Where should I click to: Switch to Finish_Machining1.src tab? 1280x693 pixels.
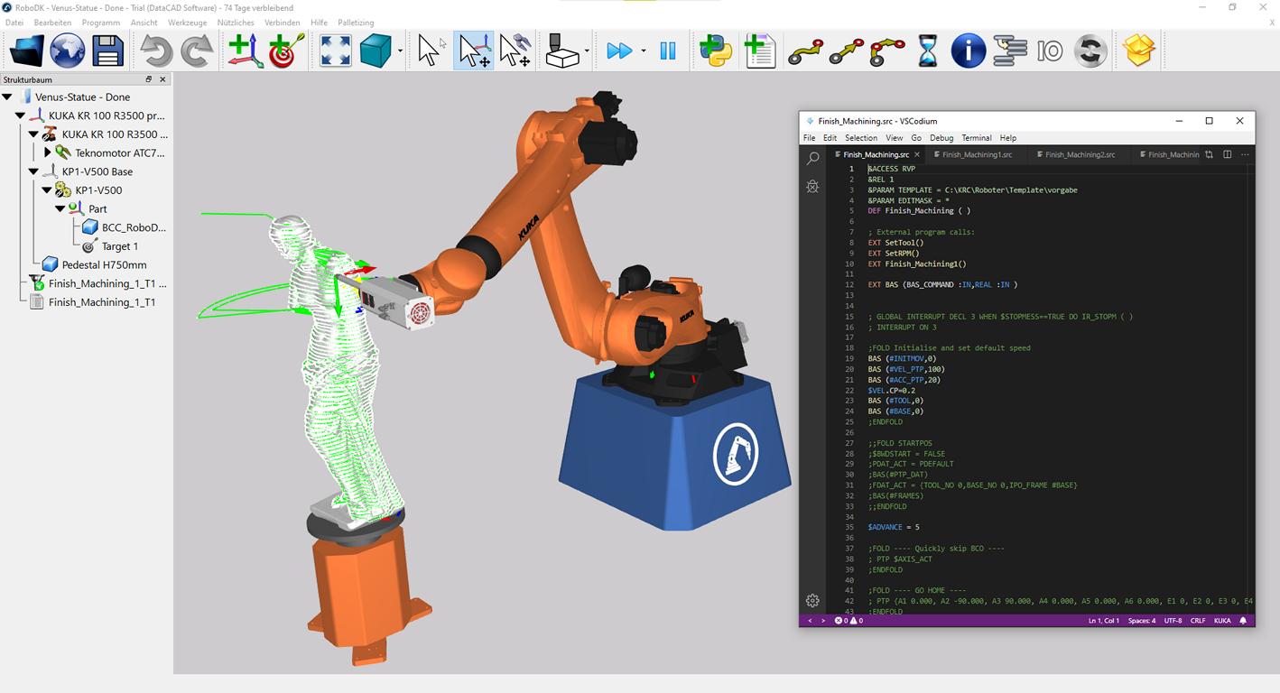978,154
